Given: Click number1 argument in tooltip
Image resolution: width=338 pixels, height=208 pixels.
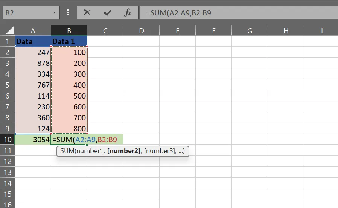Looking at the screenshot, I should [x=90, y=151].
